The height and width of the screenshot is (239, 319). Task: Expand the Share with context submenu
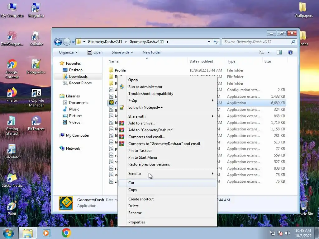tap(167, 116)
